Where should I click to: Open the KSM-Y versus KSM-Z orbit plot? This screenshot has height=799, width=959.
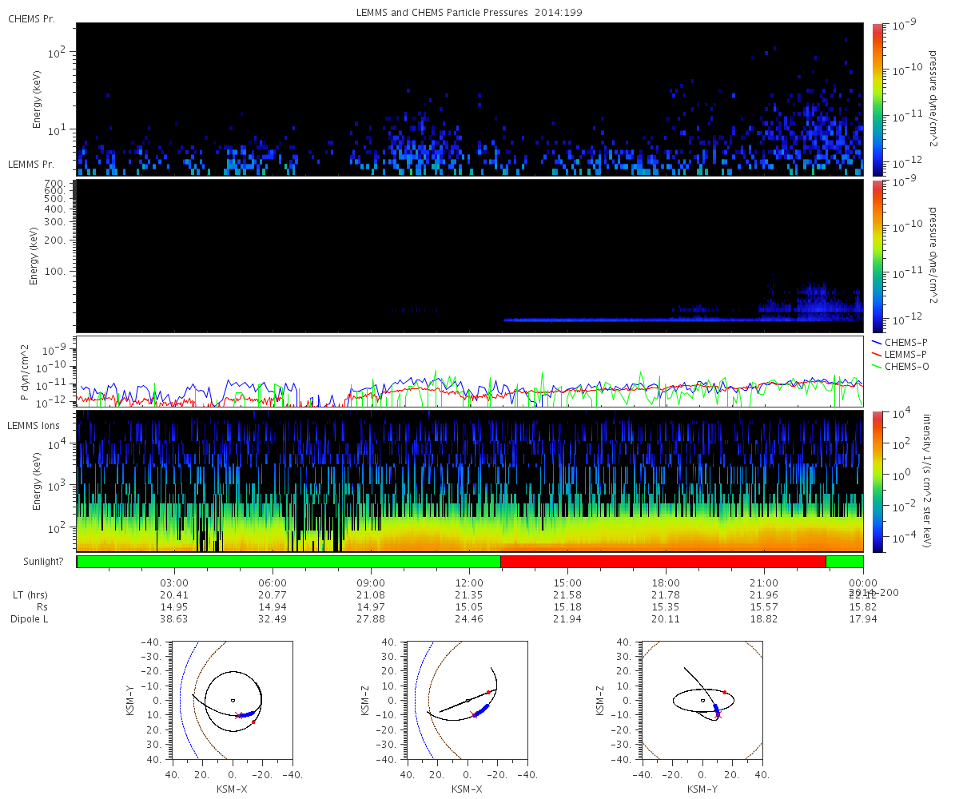702,699
